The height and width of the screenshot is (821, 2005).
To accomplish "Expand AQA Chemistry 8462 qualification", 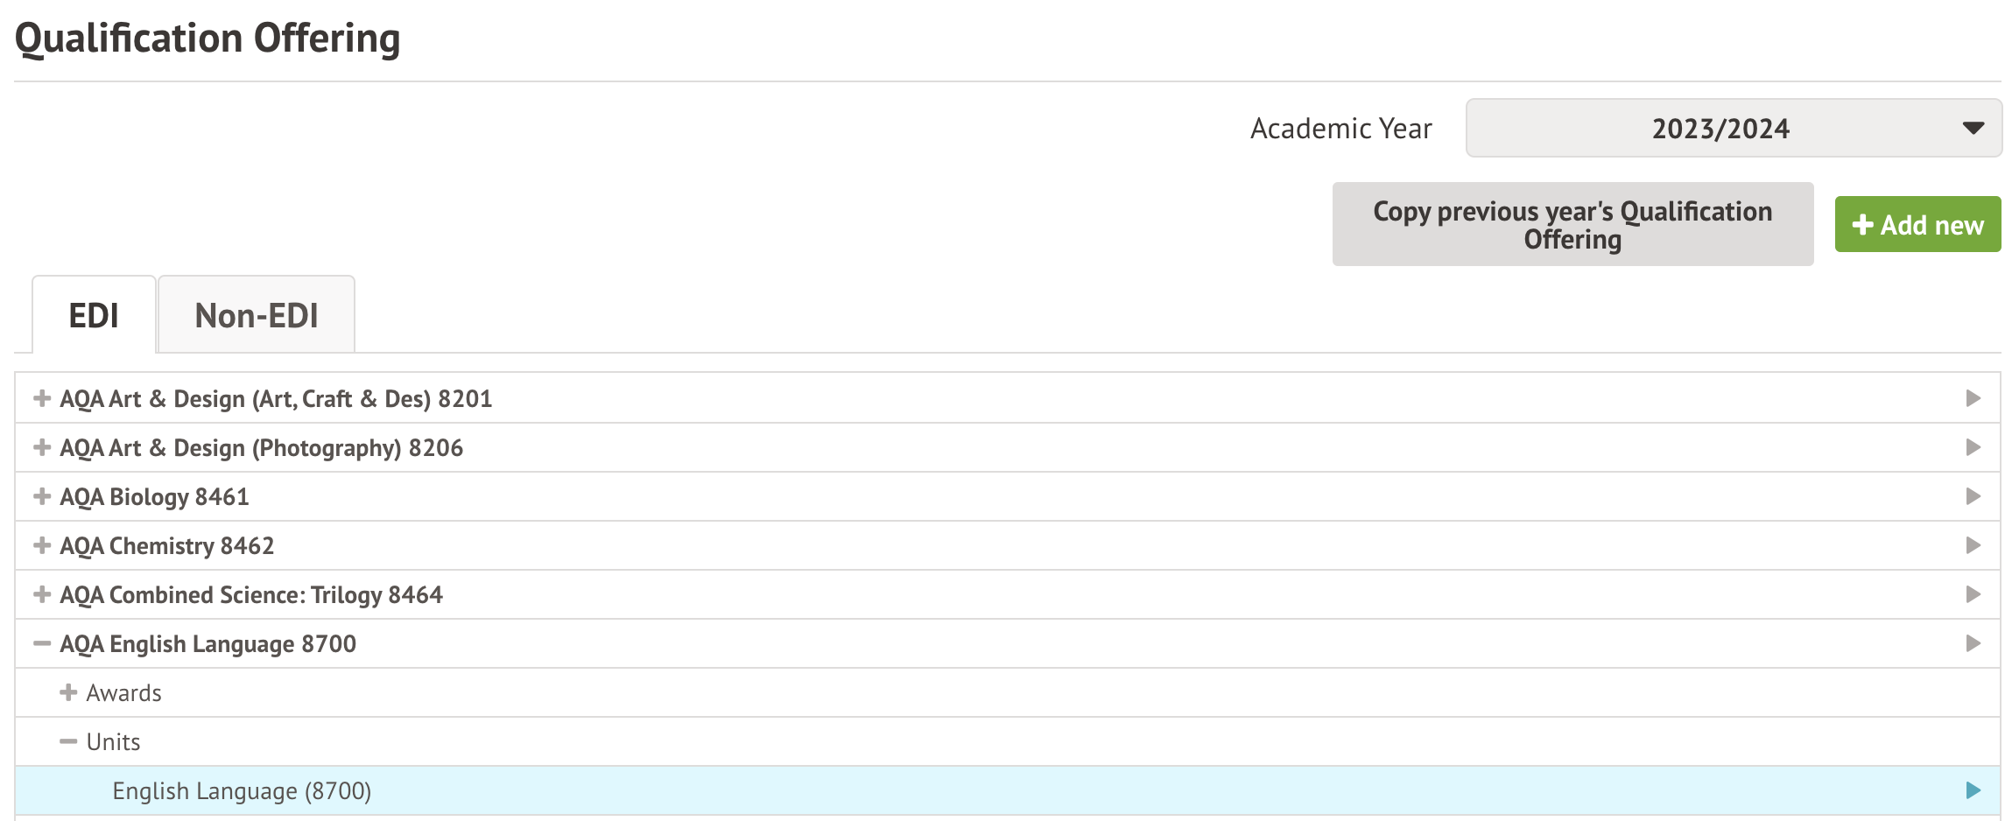I will (x=41, y=545).
